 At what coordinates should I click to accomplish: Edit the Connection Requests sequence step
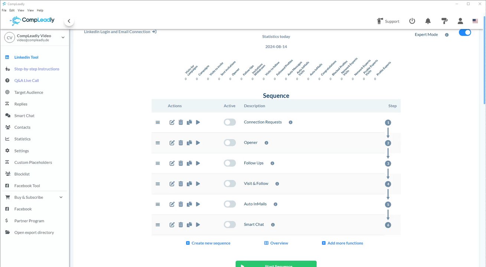[172, 122]
